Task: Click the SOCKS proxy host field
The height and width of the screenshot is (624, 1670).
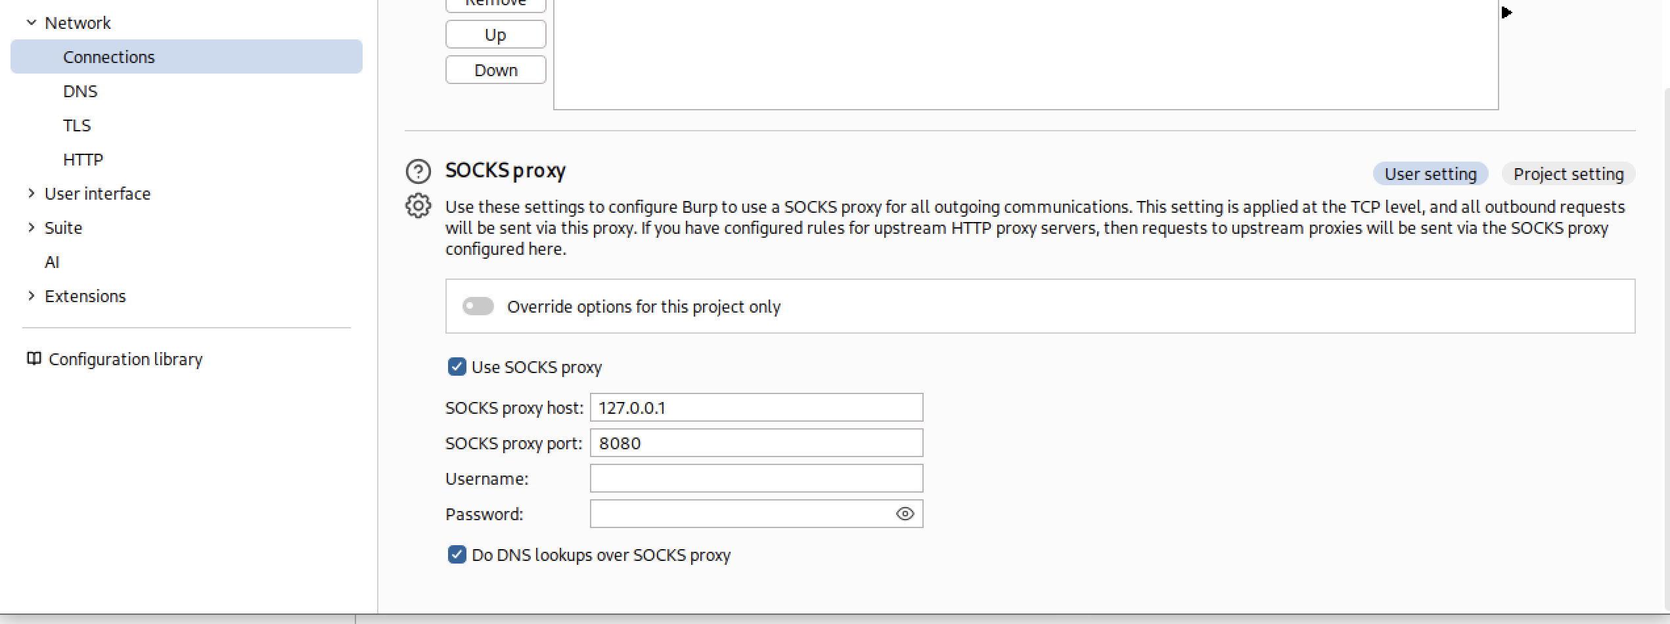Action: pyautogui.click(x=756, y=407)
